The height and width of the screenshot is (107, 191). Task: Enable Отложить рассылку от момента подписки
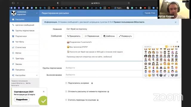click(x=66, y=91)
